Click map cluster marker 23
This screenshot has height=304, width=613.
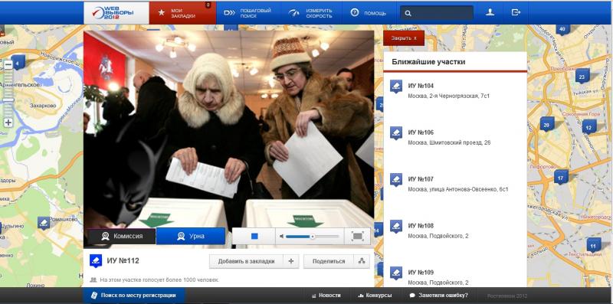[x=582, y=77]
